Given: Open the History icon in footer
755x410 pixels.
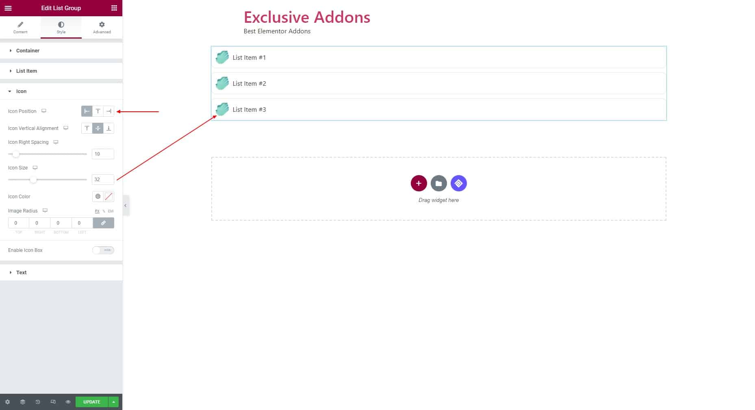Looking at the screenshot, I should tap(38, 402).
